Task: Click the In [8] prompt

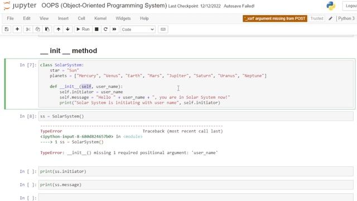Action: click(28, 117)
